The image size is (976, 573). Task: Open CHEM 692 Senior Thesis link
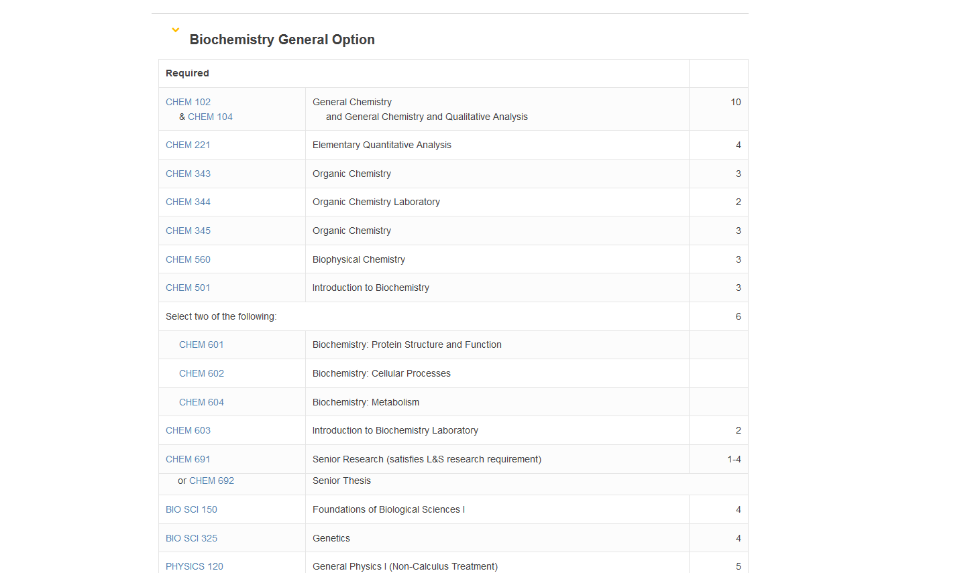211,481
